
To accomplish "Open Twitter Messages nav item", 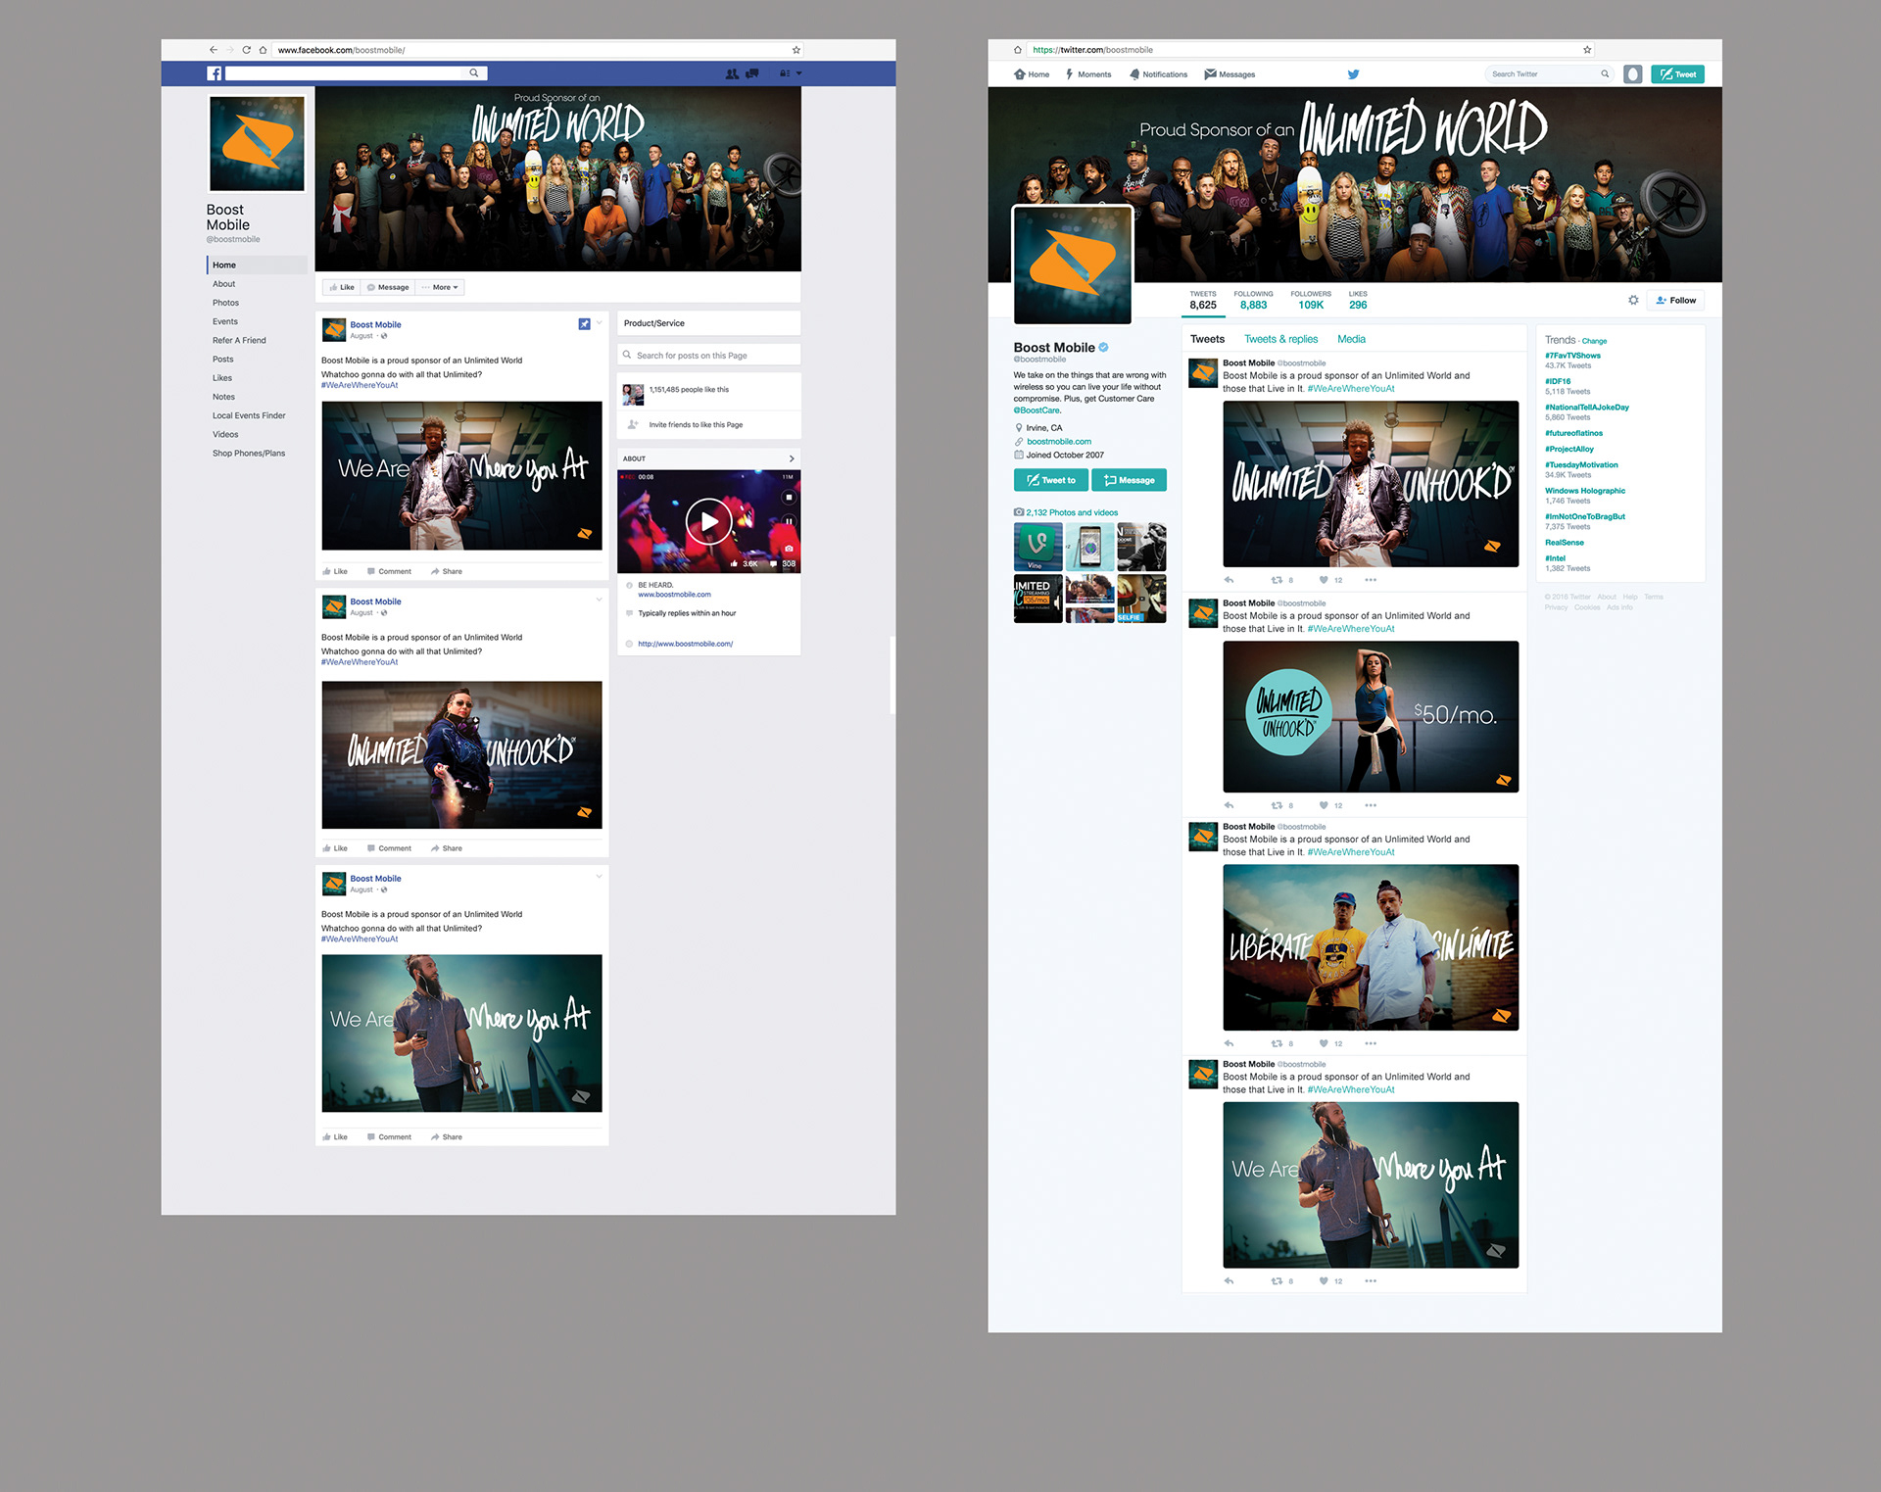I will pyautogui.click(x=1230, y=74).
